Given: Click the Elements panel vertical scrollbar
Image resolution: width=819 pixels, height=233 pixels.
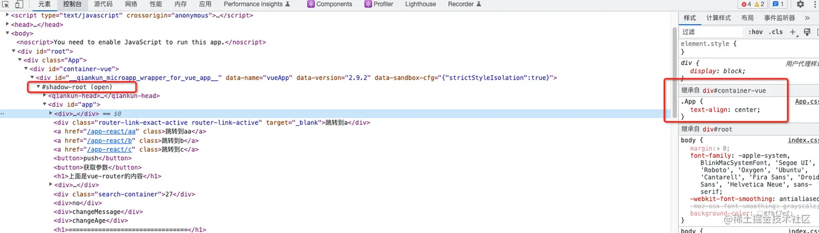Looking at the screenshot, I should (675, 73).
